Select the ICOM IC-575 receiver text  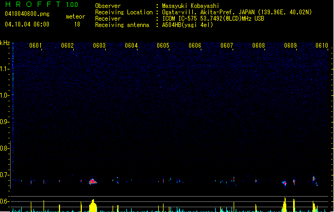tap(213, 19)
